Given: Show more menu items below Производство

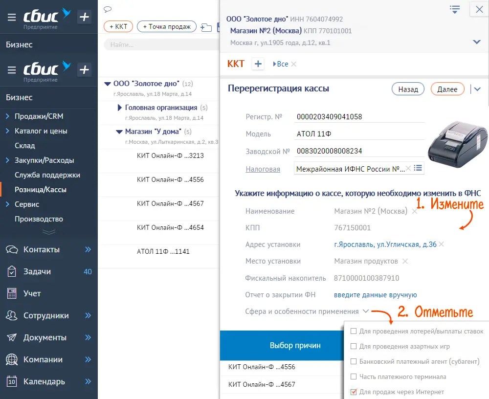Looking at the screenshot, I should (x=48, y=232).
